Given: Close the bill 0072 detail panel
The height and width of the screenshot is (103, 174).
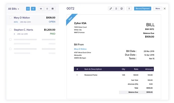Looking at the screenshot, I should click(x=165, y=9).
